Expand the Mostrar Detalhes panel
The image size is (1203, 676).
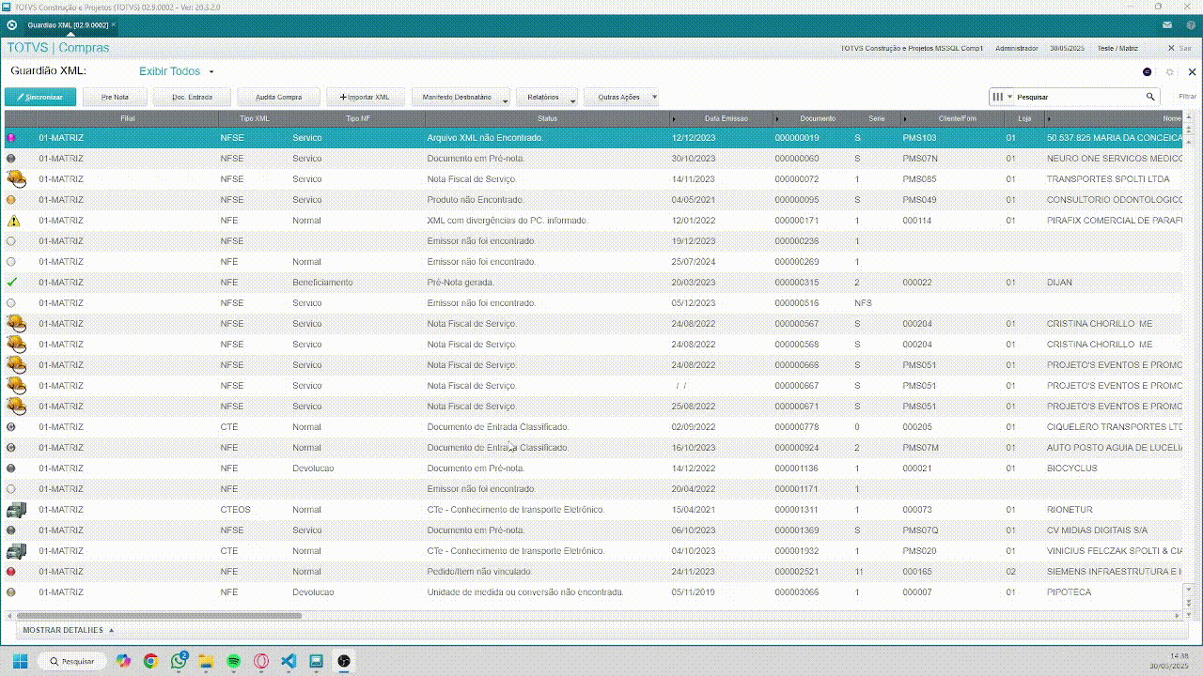point(68,630)
